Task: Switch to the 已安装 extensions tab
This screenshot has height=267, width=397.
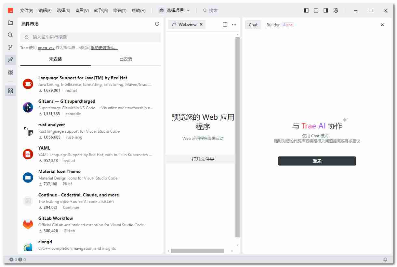Action: click(126, 59)
